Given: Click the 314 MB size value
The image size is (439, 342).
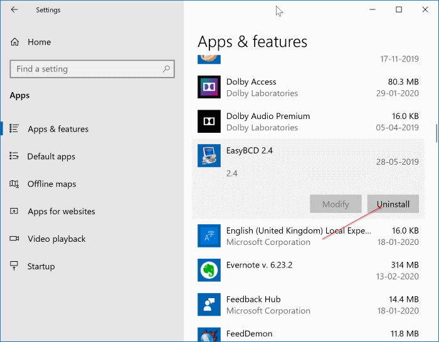Looking at the screenshot, I should coord(405,265).
